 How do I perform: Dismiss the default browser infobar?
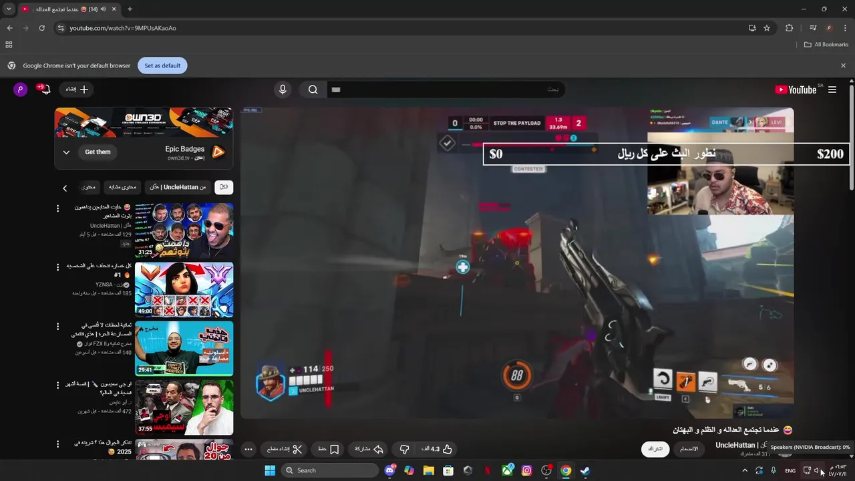(843, 65)
